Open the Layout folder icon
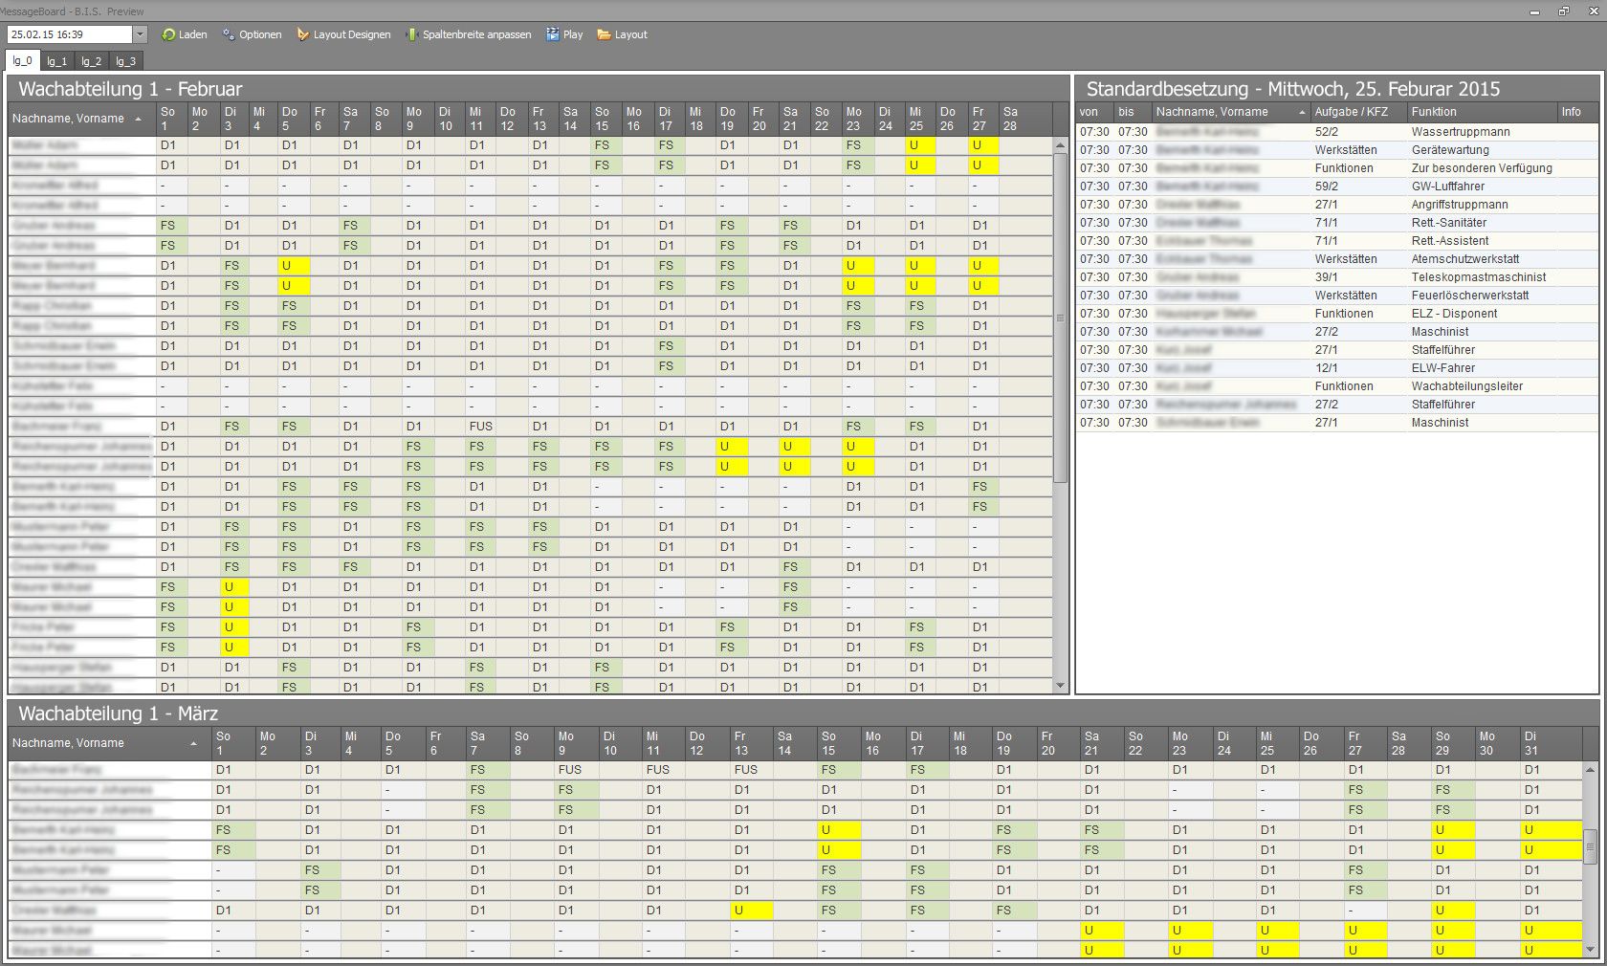 604,34
